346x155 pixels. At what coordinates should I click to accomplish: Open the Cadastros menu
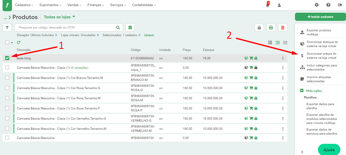(24, 5)
